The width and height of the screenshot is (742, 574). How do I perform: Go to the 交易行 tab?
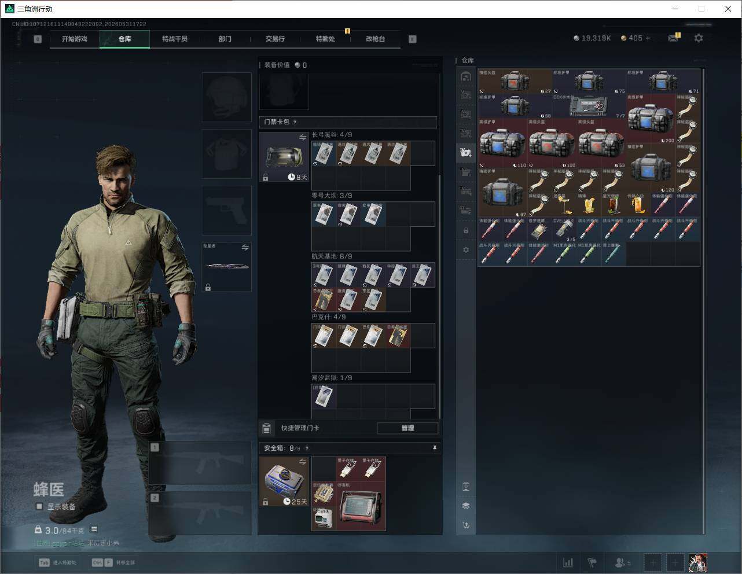pyautogui.click(x=275, y=39)
